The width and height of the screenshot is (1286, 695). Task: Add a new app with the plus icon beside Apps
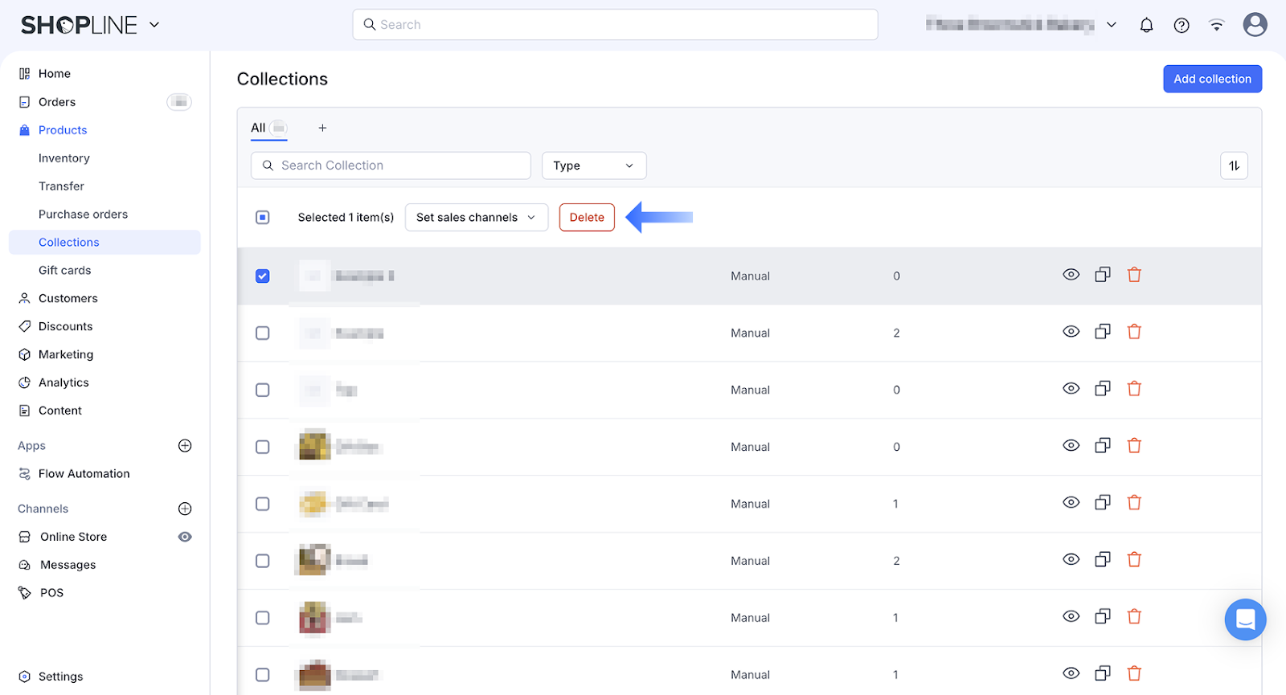[x=185, y=446]
